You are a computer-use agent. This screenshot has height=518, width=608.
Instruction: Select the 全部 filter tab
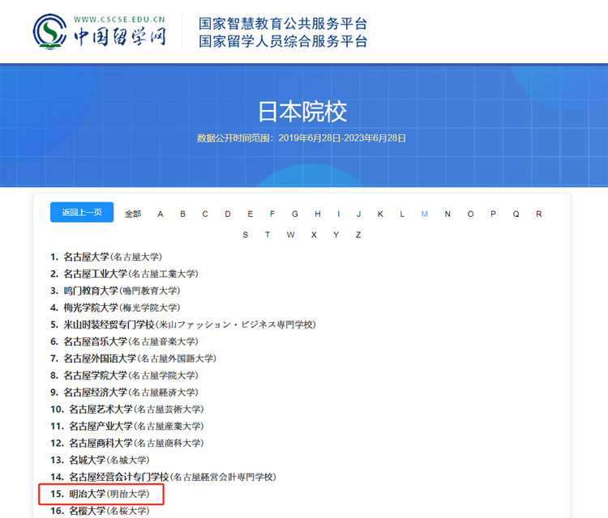pyautogui.click(x=133, y=214)
